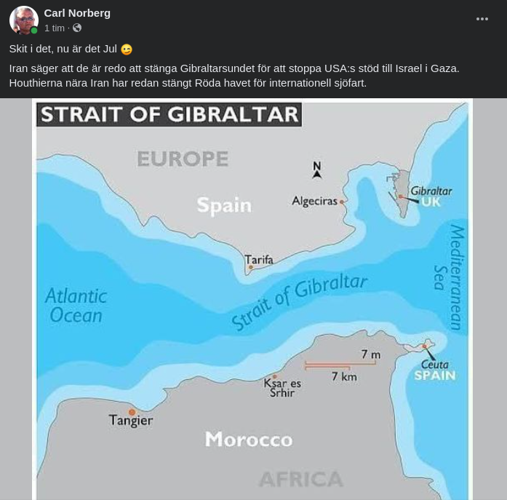Click the "Atlantic Ocean" map label

click(76, 306)
